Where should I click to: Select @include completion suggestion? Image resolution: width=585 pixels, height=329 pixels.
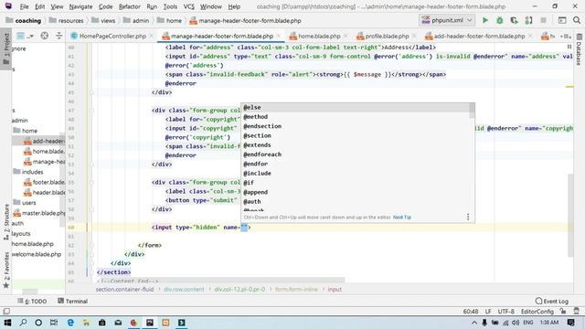point(355,173)
